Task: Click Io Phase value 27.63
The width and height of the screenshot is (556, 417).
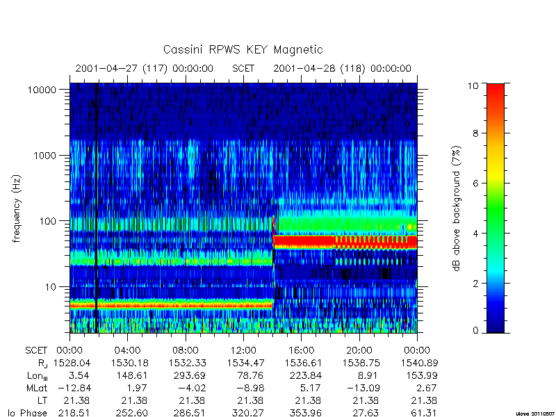Action: [366, 413]
